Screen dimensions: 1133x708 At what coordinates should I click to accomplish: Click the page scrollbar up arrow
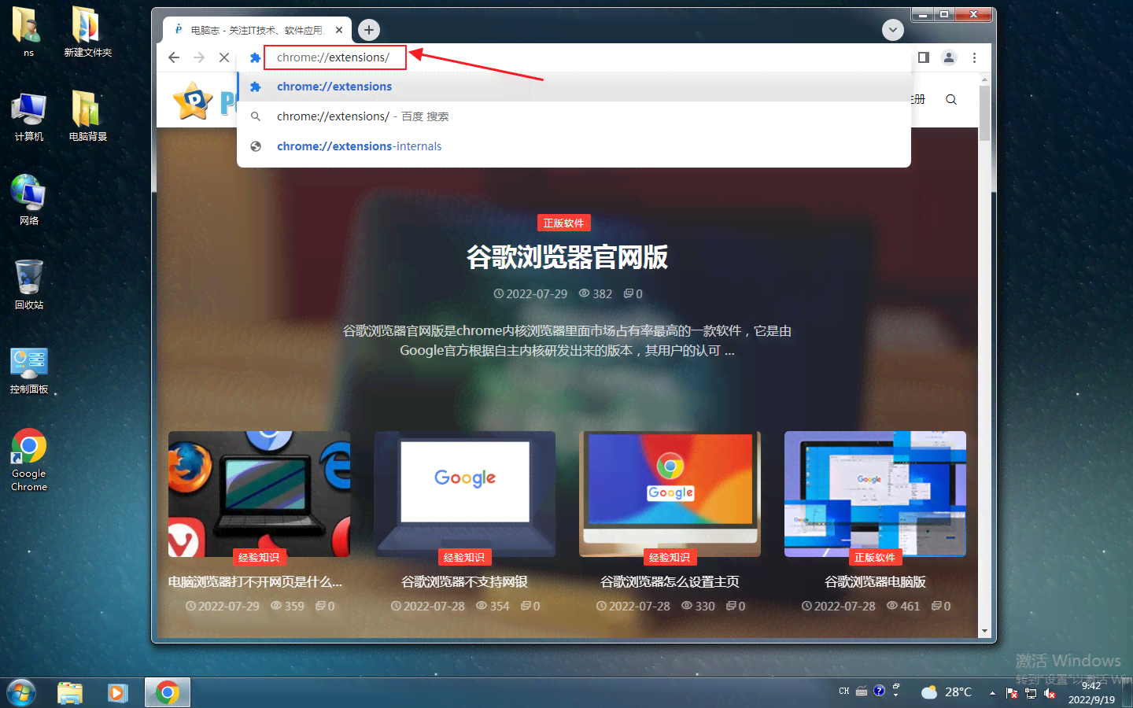984,79
